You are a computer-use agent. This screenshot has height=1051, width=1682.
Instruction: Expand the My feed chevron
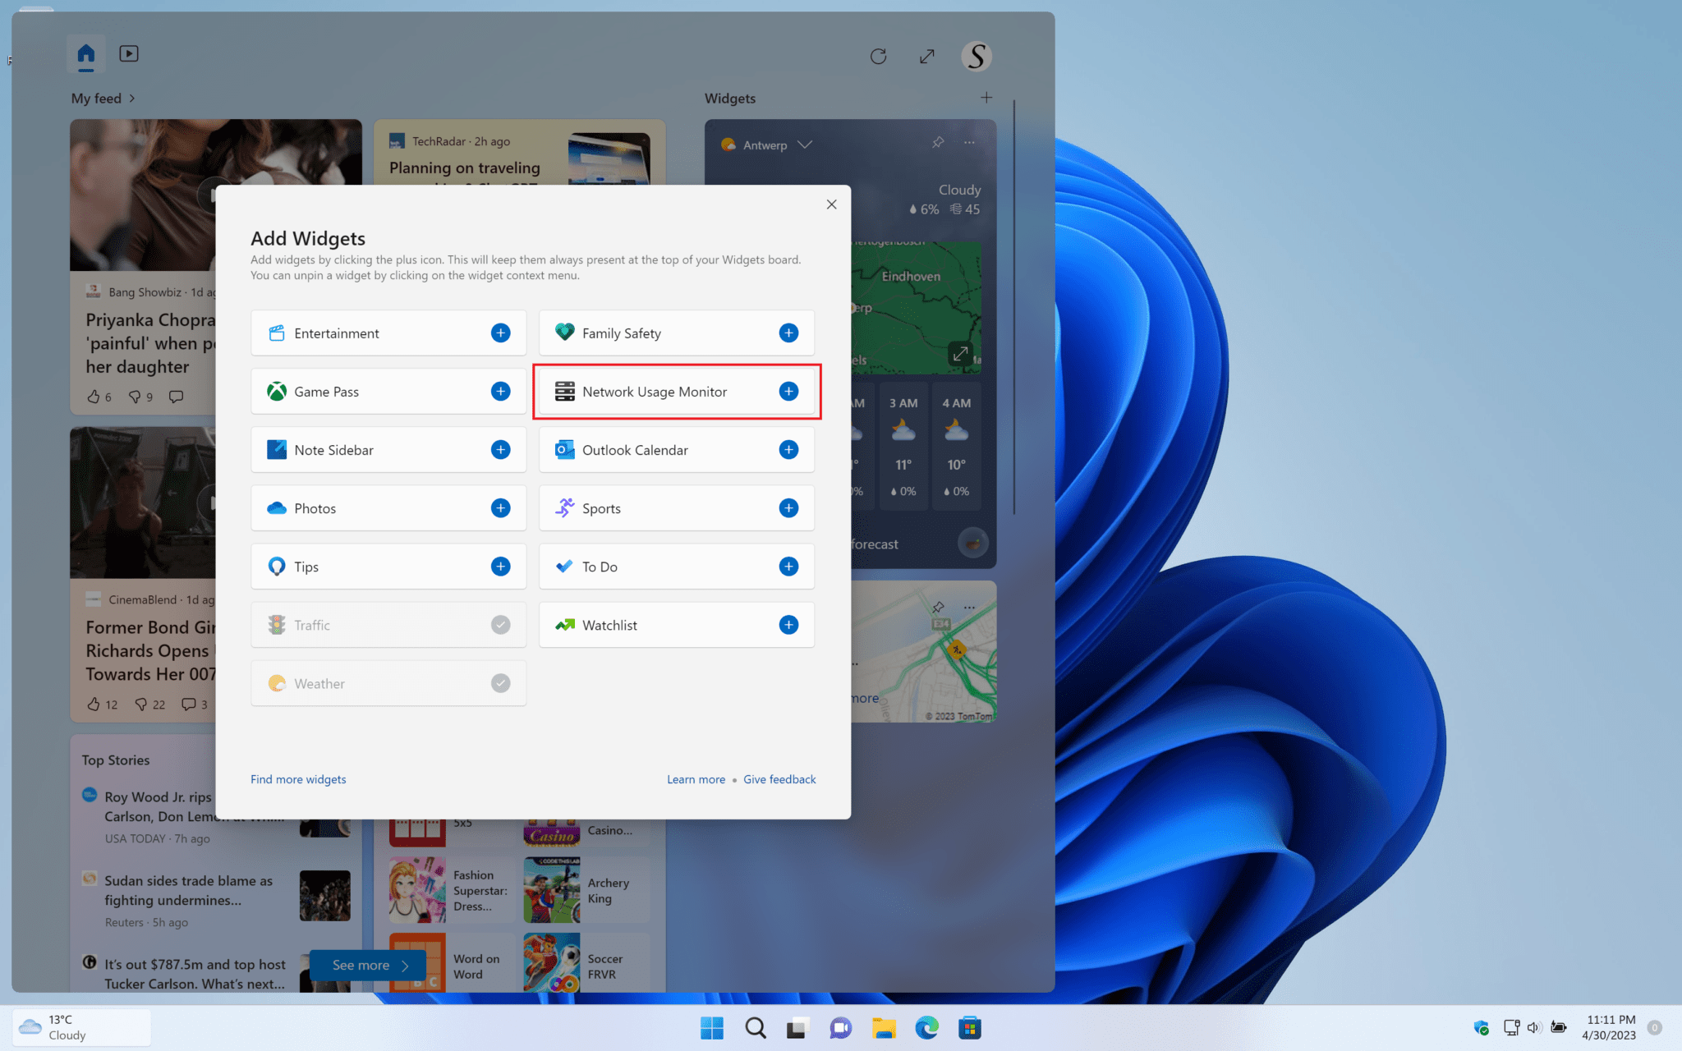coord(132,99)
